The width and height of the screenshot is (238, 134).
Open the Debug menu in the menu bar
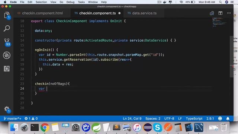[70, 2]
